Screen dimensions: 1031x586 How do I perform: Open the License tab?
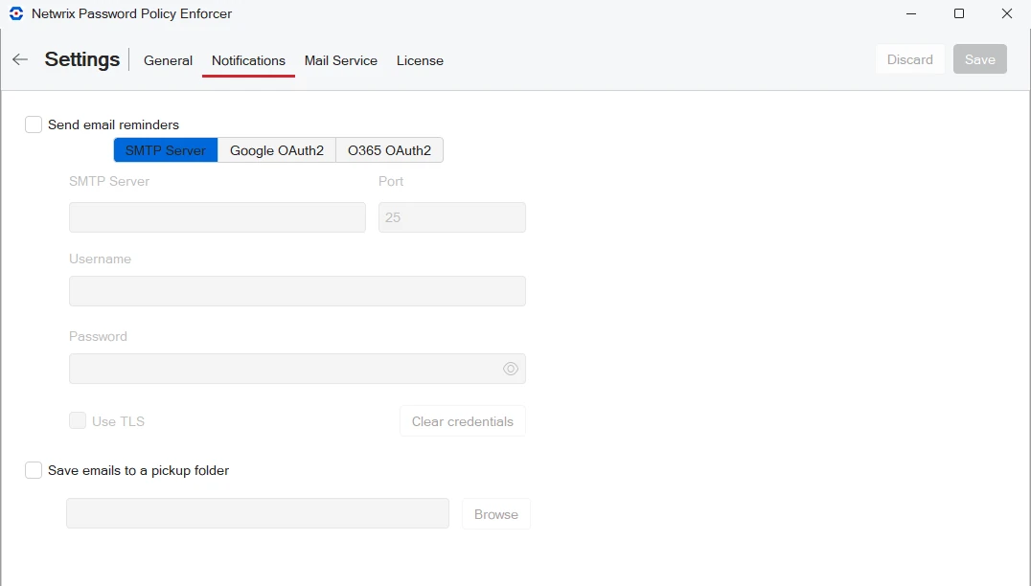click(420, 60)
